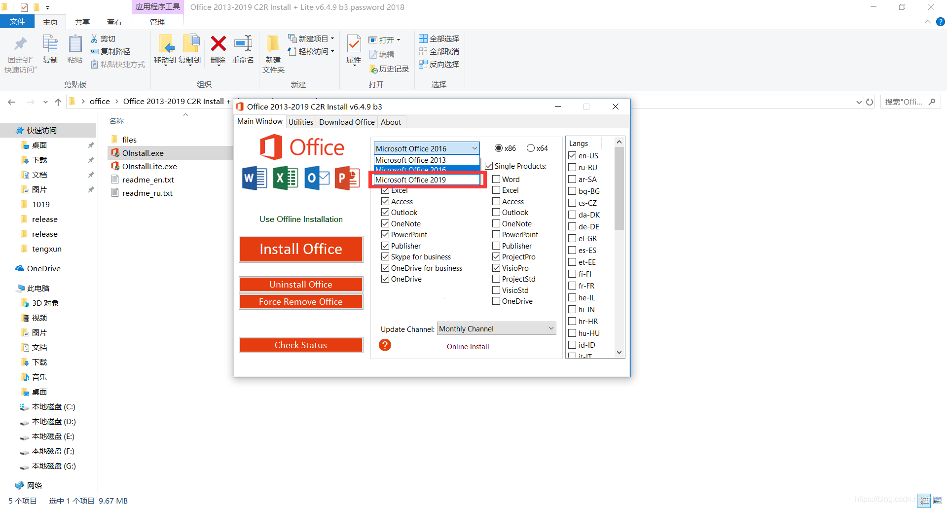Screen dimensions: 947x508
Task: Select OInstallLite.exe in the file list
Action: pos(149,166)
